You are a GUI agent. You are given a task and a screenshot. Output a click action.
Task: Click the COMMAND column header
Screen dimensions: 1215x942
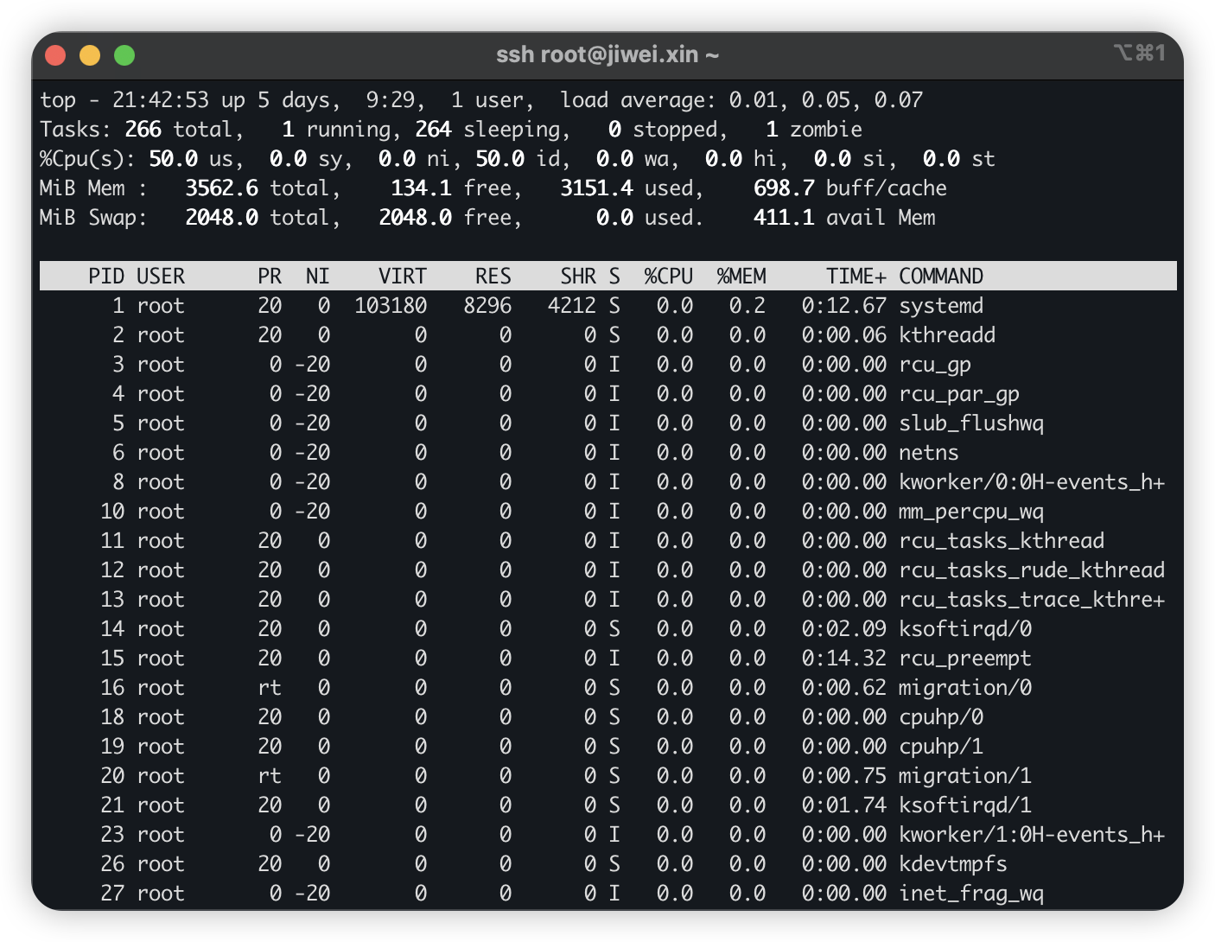click(x=940, y=277)
